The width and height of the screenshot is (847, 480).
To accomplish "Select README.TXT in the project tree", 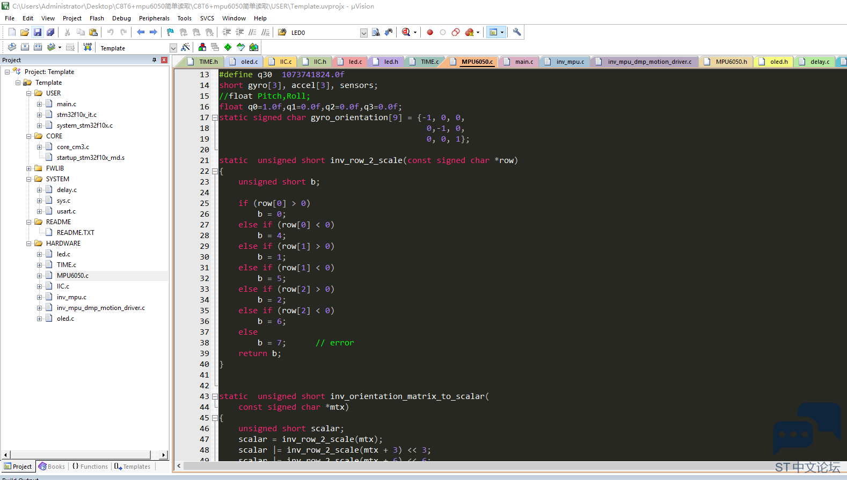I will 76,233.
